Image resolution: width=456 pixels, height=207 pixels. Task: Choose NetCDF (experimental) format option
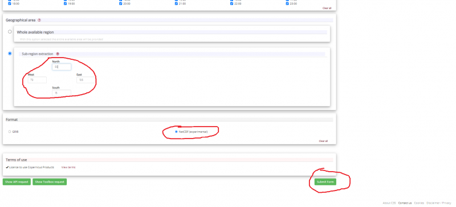tap(176, 132)
